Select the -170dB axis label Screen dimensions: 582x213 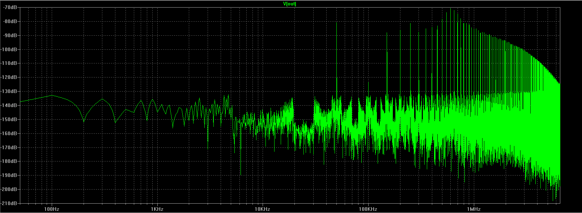pos(9,147)
